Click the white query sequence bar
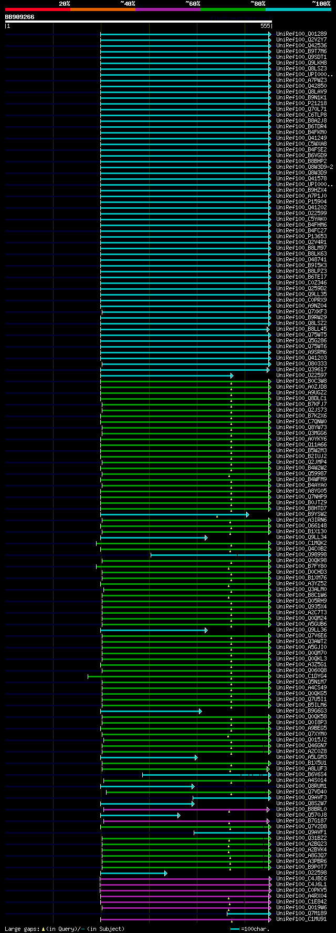The width and height of the screenshot is (336, 933). point(139,22)
